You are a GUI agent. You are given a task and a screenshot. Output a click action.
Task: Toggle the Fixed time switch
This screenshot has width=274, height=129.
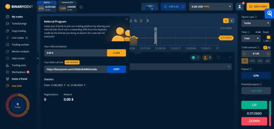(267, 38)
